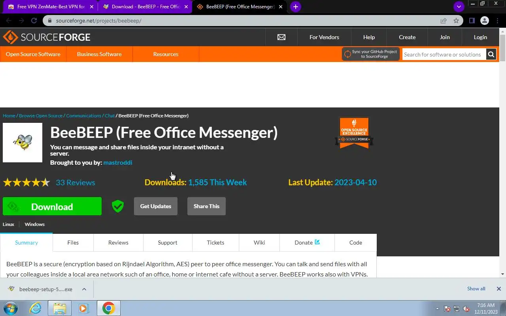The width and height of the screenshot is (506, 316).
Task: Click the Create header item
Action: click(x=407, y=37)
